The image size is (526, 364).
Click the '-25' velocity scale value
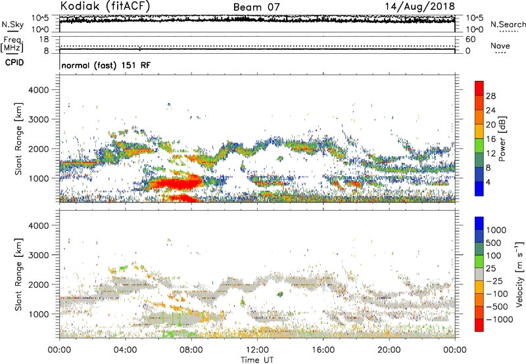click(x=494, y=281)
